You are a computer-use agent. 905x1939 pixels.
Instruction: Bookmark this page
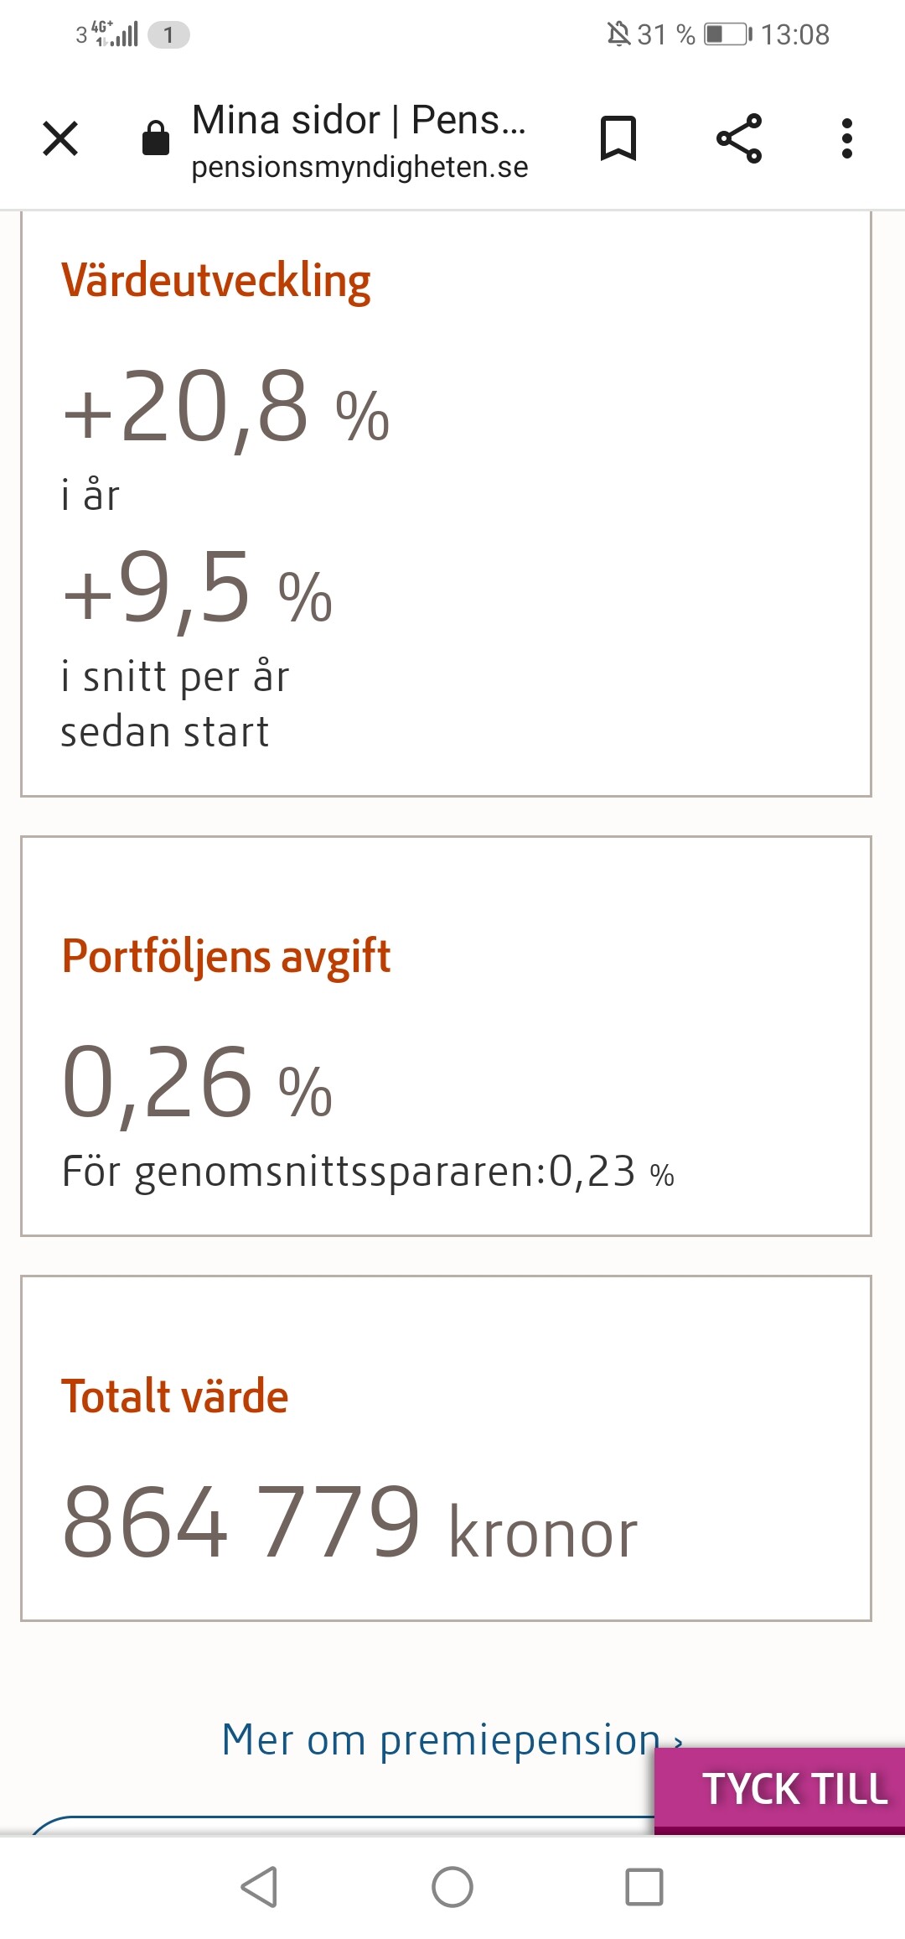click(618, 138)
